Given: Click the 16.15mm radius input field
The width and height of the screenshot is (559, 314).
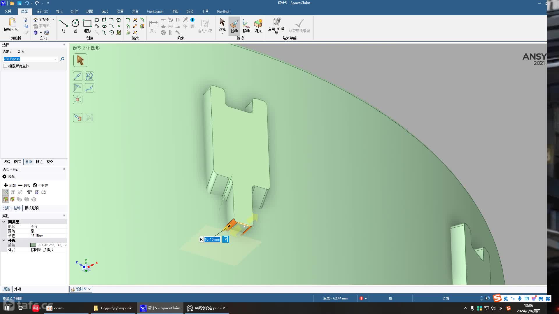Looking at the screenshot, I should (212, 239).
